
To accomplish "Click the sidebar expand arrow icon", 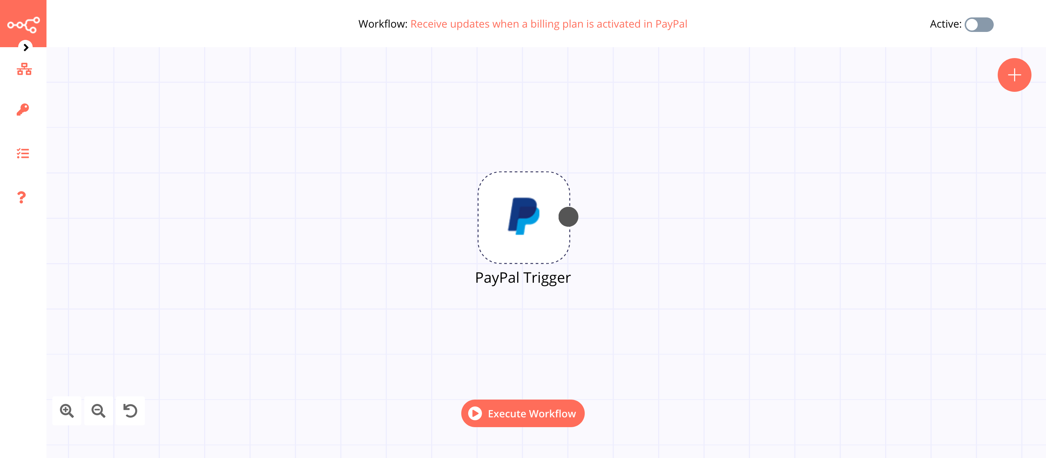I will point(25,47).
